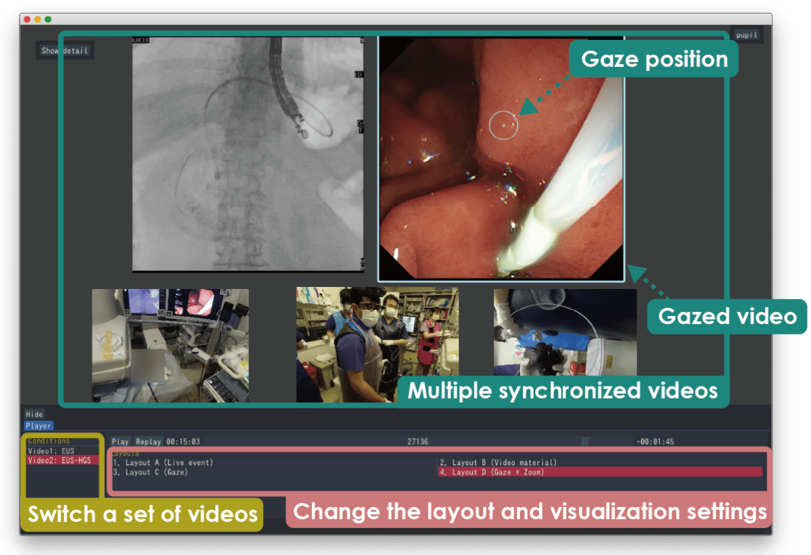Click the Hide panel toggle
The width and height of the screenshot is (811, 555).
(34, 414)
